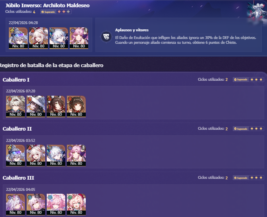Click the Aplausos y vítores mask icon
The image size is (267, 217).
click(106, 36)
